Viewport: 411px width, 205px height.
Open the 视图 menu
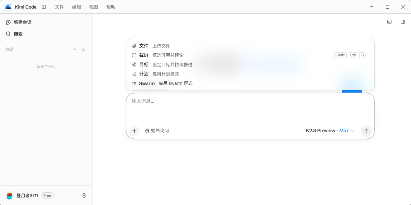[x=94, y=7]
